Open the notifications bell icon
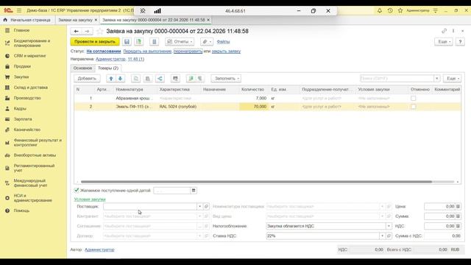471x265 pixels. coord(380,10)
